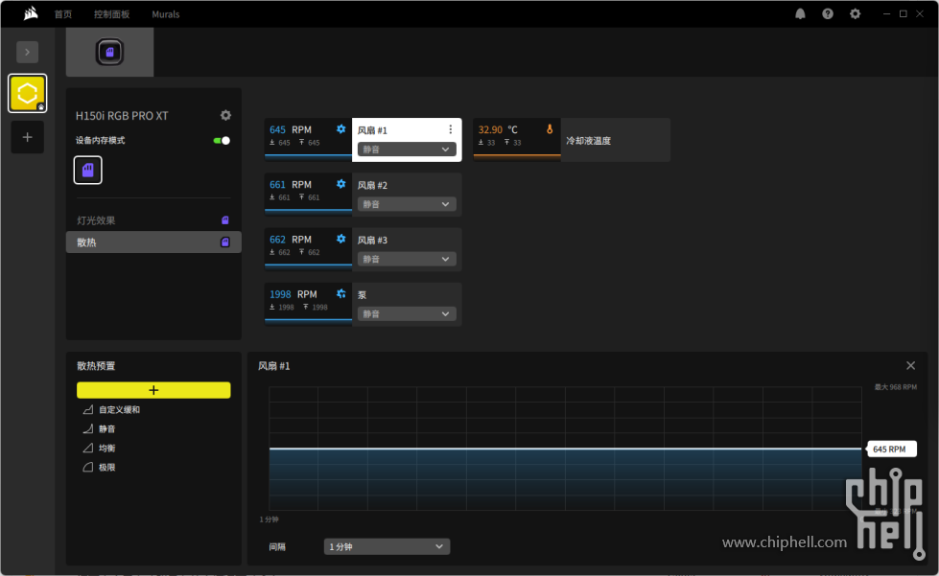Click the 645 RPM reading

291,129
